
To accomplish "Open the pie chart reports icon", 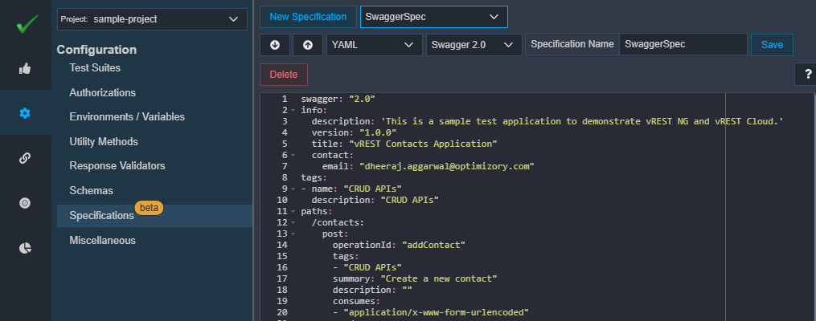I will point(25,248).
